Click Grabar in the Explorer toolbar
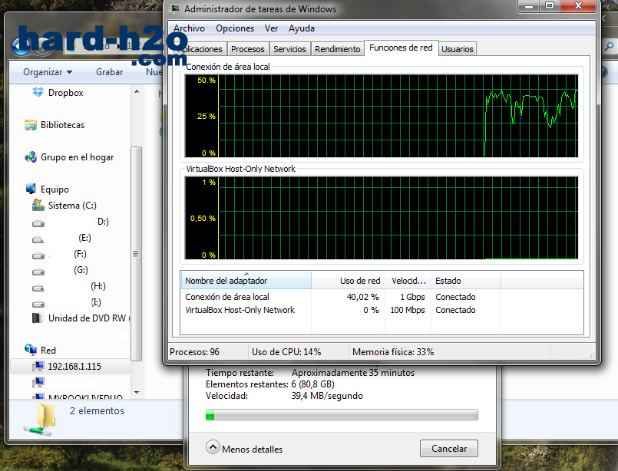This screenshot has width=618, height=471. (x=110, y=72)
